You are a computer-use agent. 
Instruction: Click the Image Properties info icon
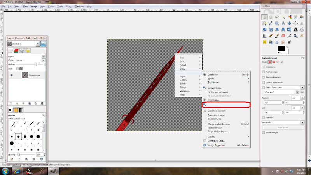pos(204,145)
